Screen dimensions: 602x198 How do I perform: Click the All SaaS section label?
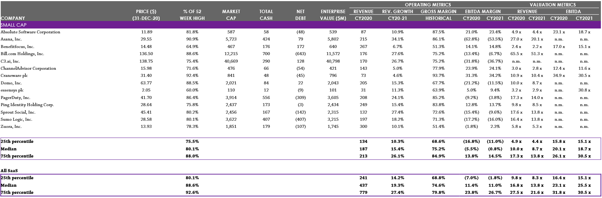(9, 171)
